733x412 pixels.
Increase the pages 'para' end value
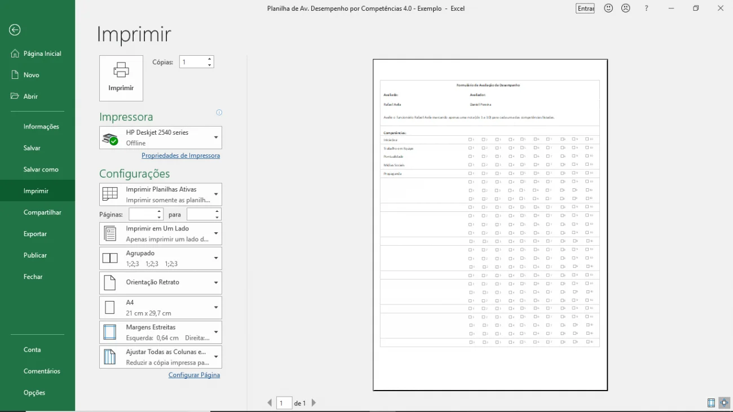click(218, 211)
